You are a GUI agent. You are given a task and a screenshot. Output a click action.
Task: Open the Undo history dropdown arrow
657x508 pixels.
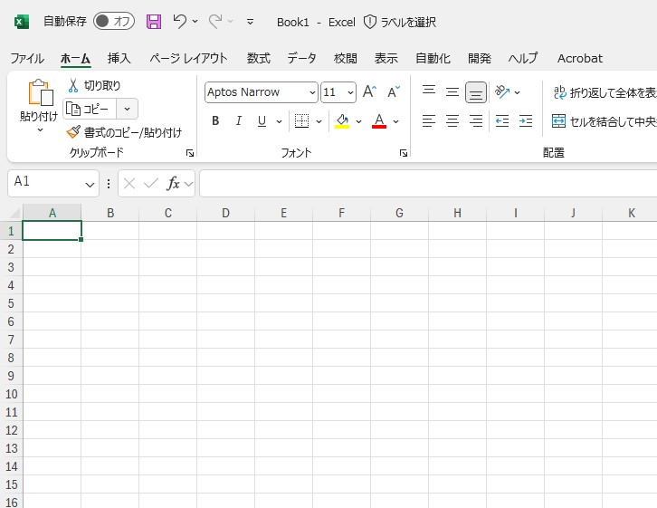point(195,21)
